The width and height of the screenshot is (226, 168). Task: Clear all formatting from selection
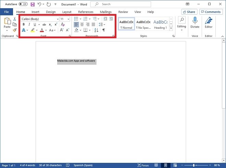[63, 25]
